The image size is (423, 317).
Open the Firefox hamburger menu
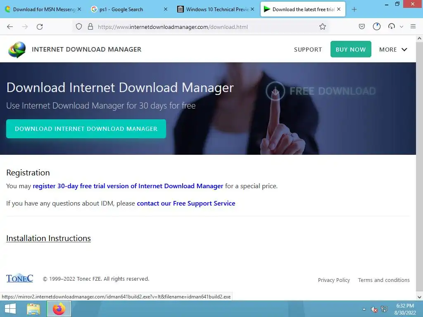click(x=413, y=26)
